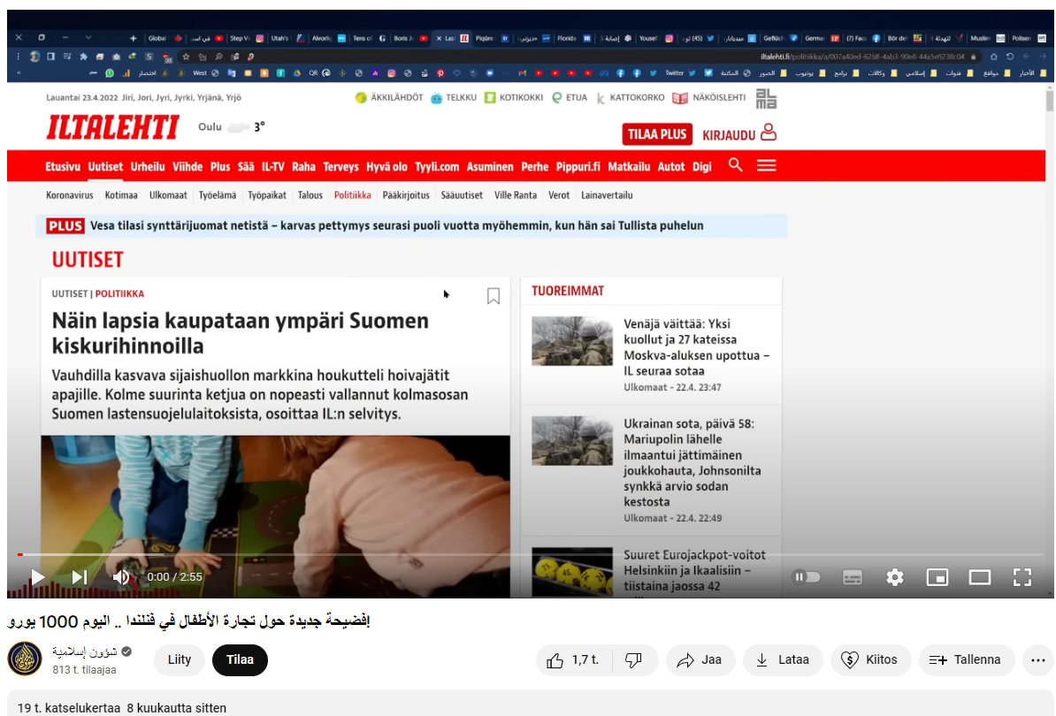The height and width of the screenshot is (716, 1056).
Task: Click the recorded browser's reload icon
Action: [1009, 57]
